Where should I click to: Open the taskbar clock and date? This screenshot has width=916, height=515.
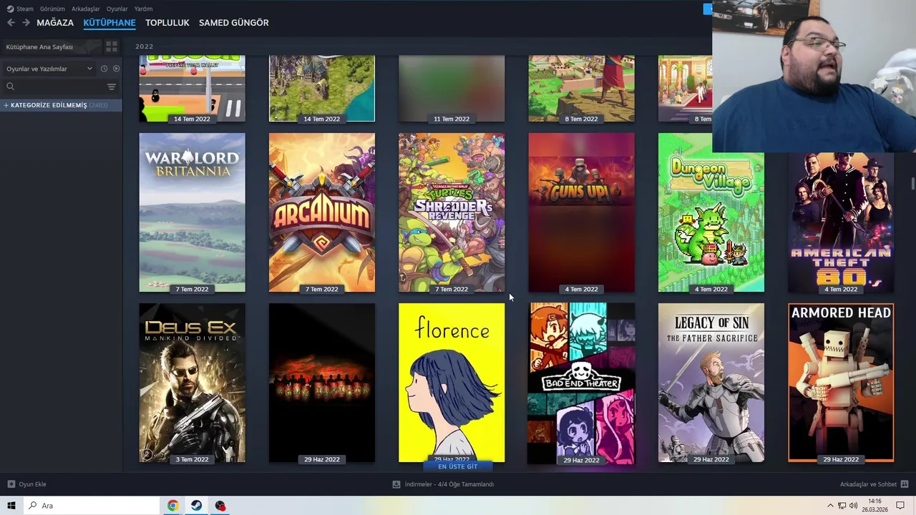[x=874, y=506]
